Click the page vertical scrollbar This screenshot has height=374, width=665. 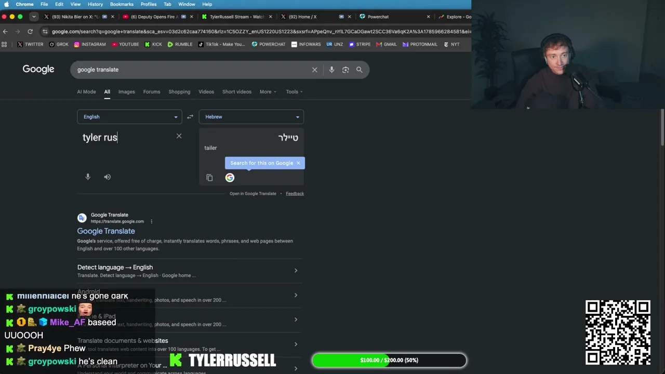662,127
